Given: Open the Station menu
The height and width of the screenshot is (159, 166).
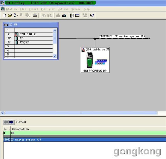Looking at the screenshot, I should 11,9.
